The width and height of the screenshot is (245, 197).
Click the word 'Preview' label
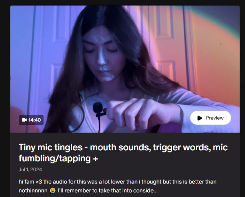click(215, 118)
